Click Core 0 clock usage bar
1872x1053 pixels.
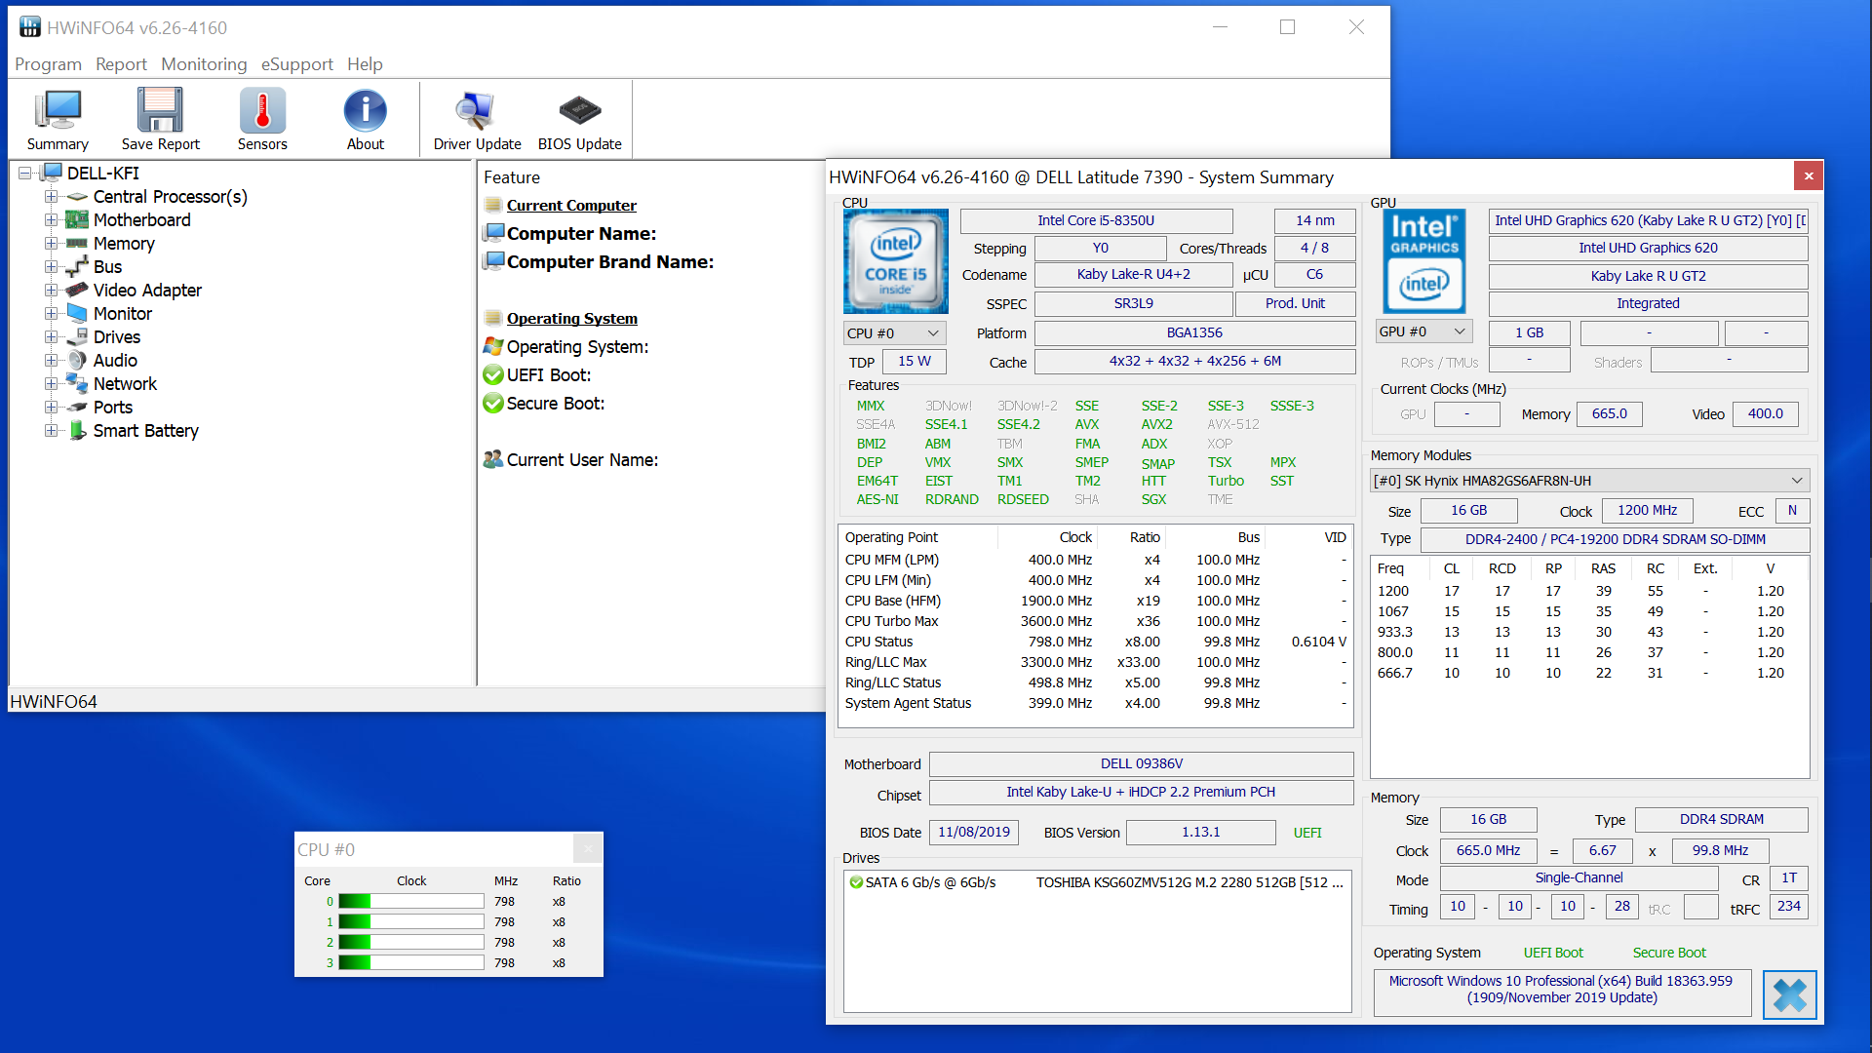pyautogui.click(x=410, y=902)
